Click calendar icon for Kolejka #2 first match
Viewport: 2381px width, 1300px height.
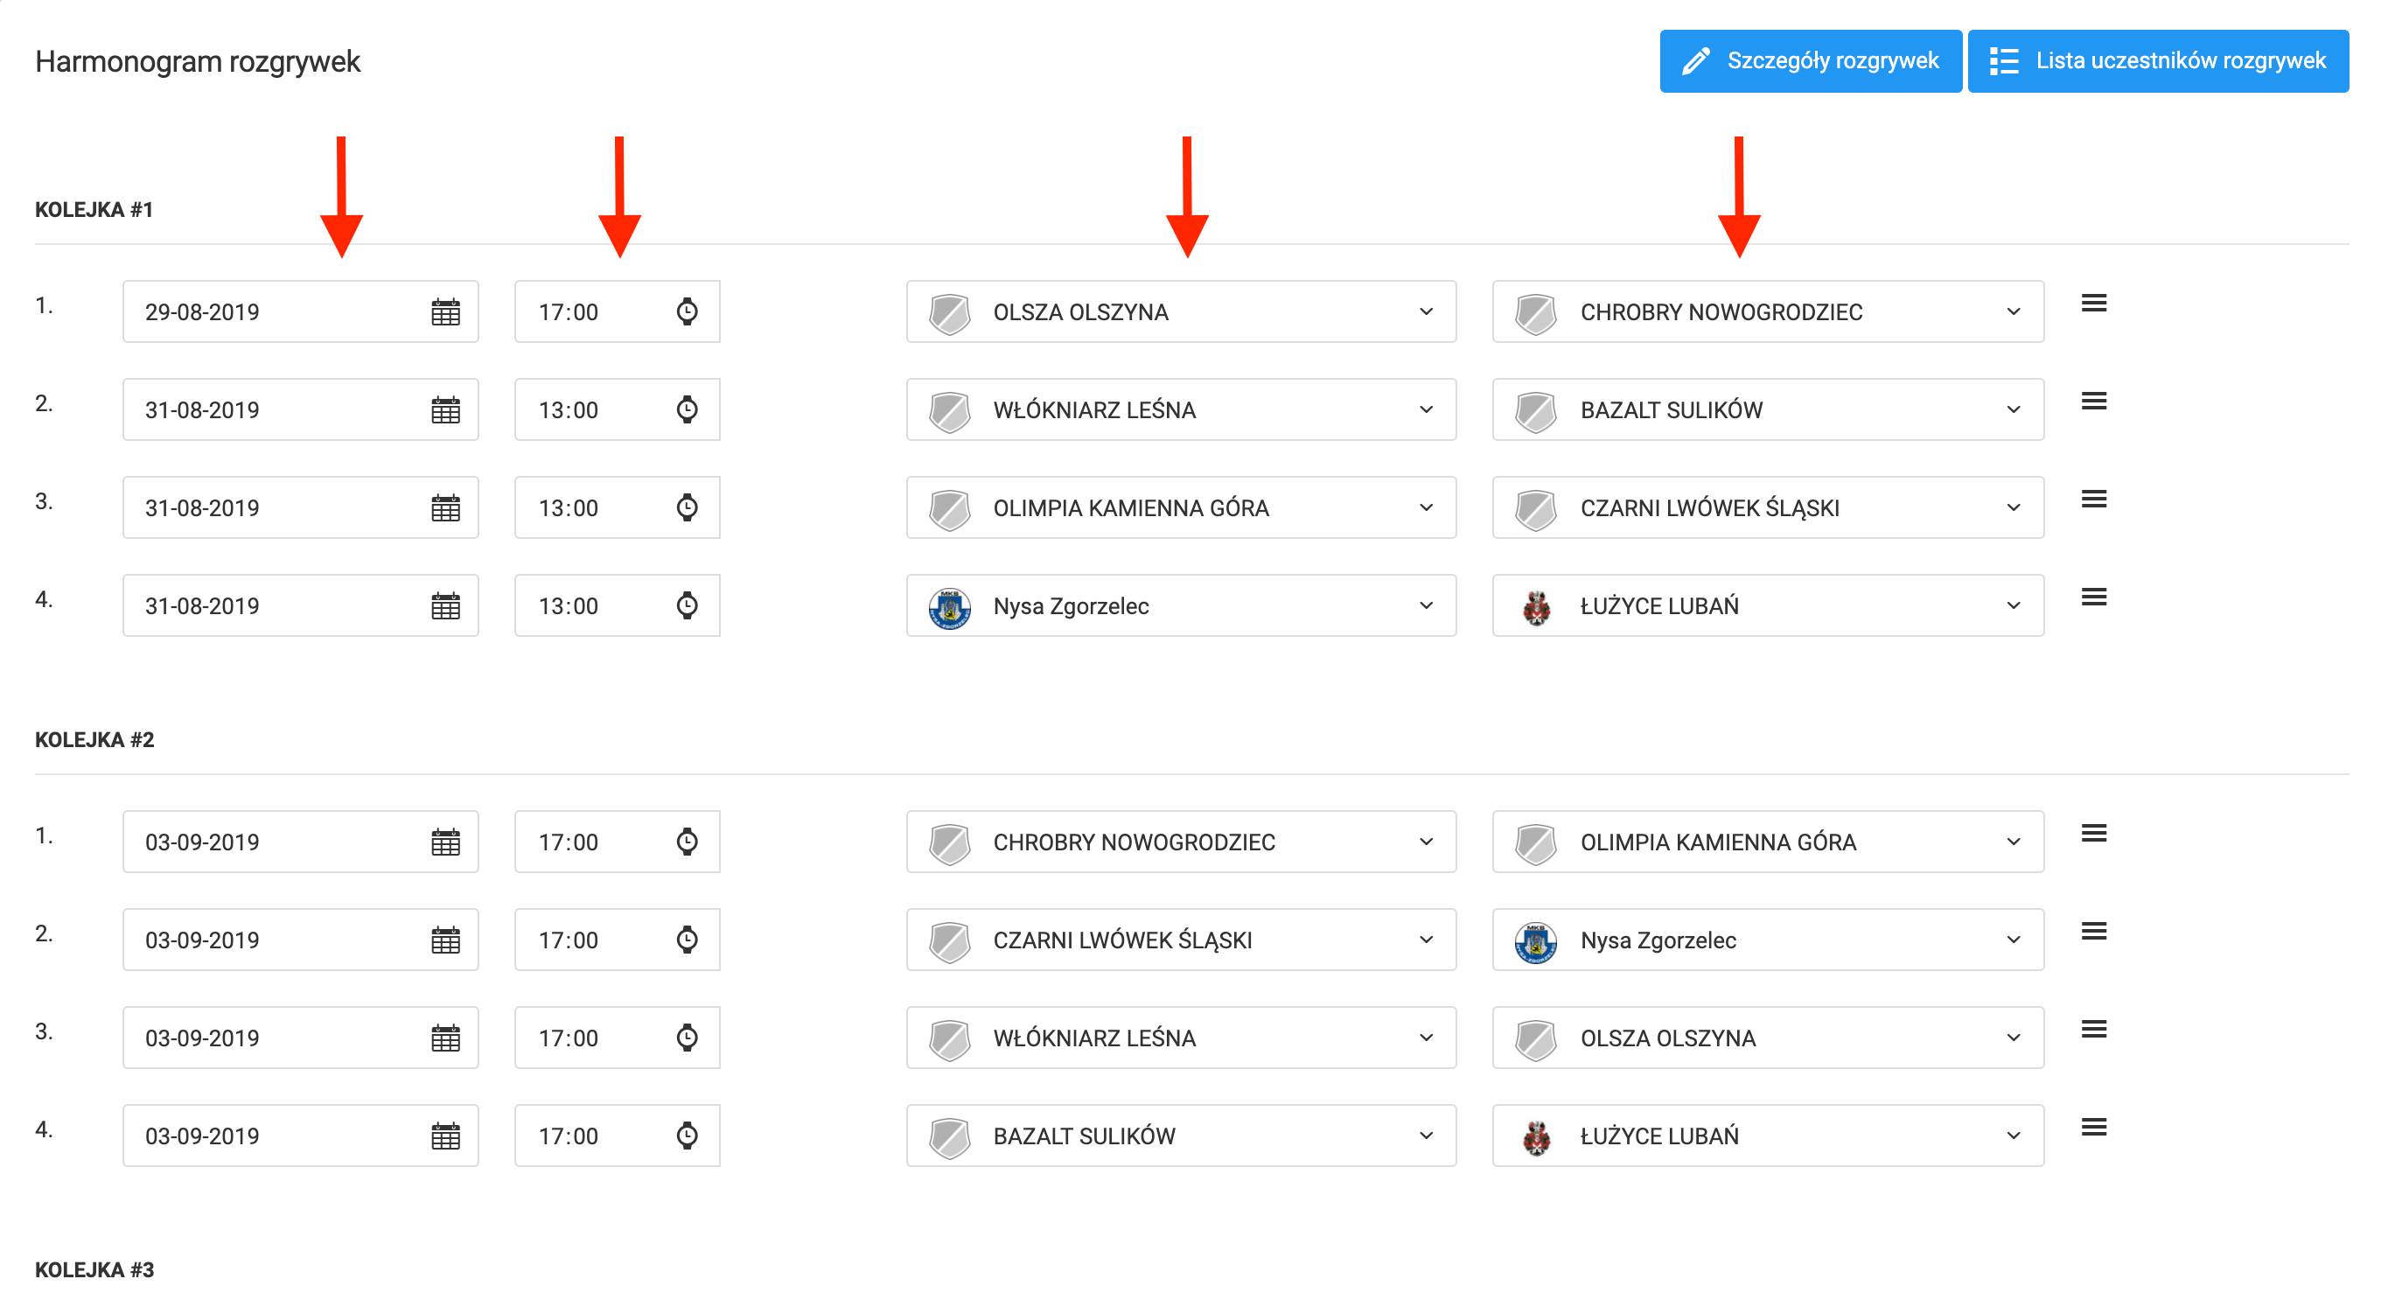pos(445,842)
